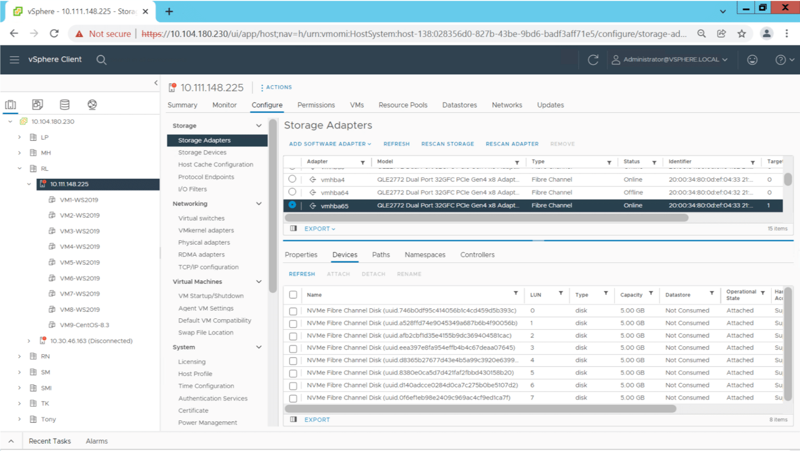Select Physical adapters in Configure menu
800x451 pixels.
pos(204,243)
